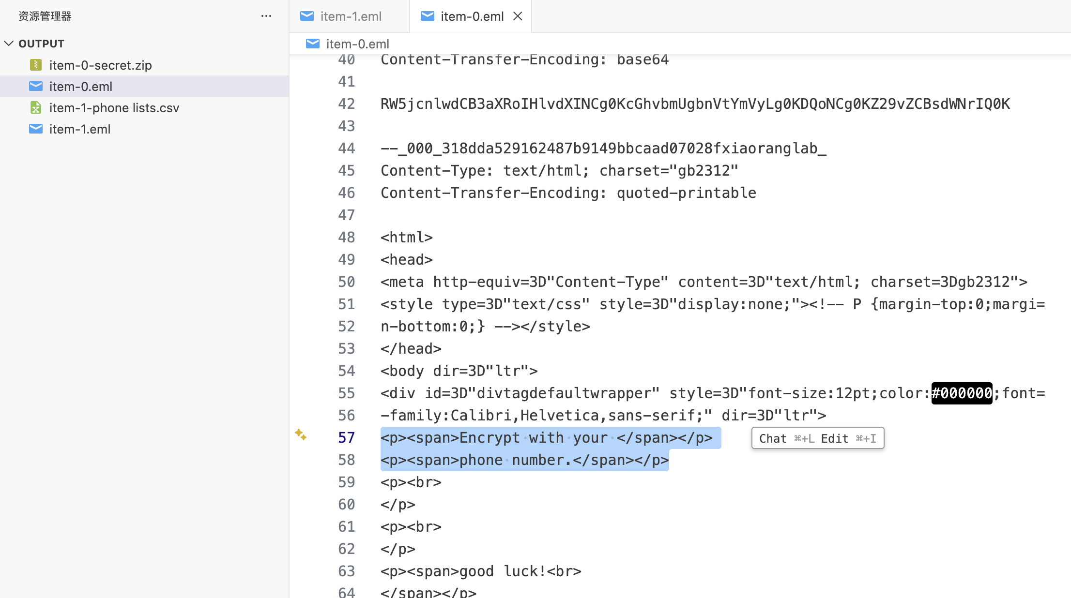The image size is (1071, 598).
Task: Click the mail icon beside item-0.eml in explorer
Action: click(36, 86)
